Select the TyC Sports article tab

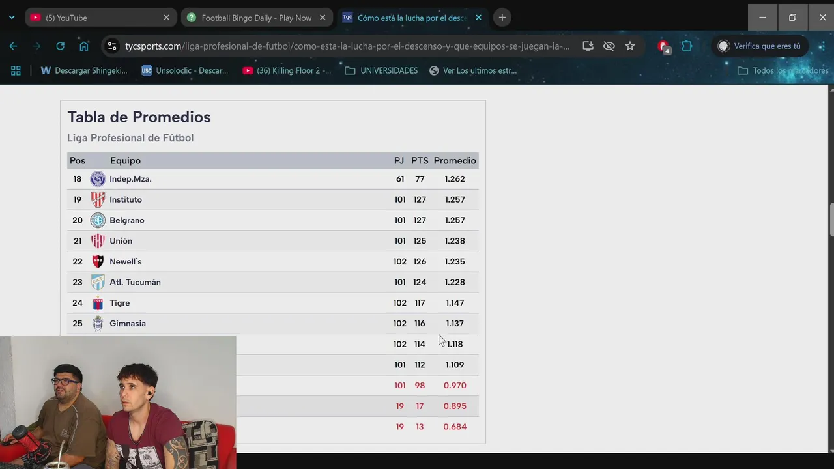click(412, 18)
